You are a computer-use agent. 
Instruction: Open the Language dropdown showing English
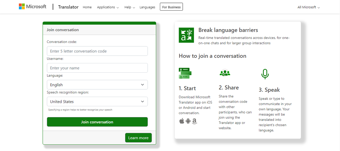tap(97, 85)
